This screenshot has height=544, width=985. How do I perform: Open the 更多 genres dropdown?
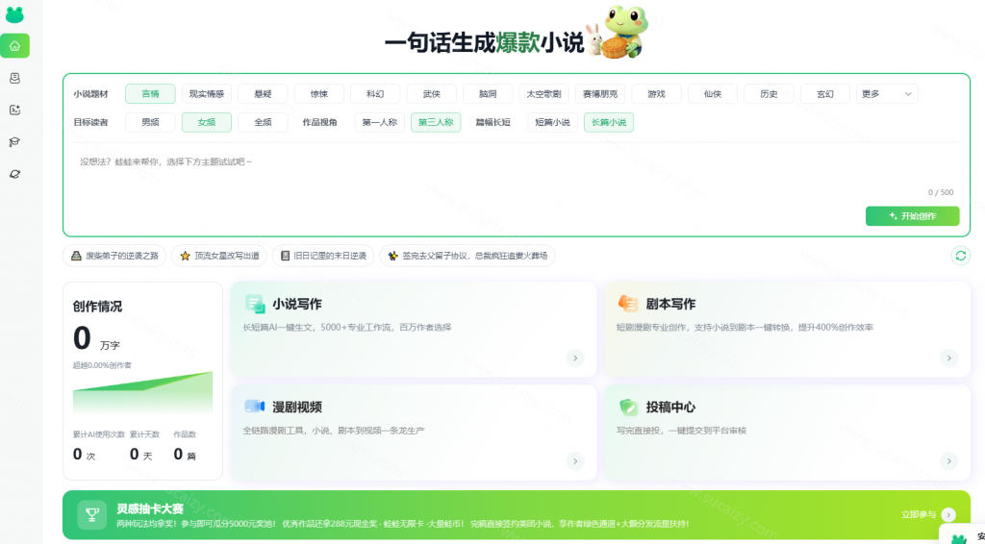[887, 94]
